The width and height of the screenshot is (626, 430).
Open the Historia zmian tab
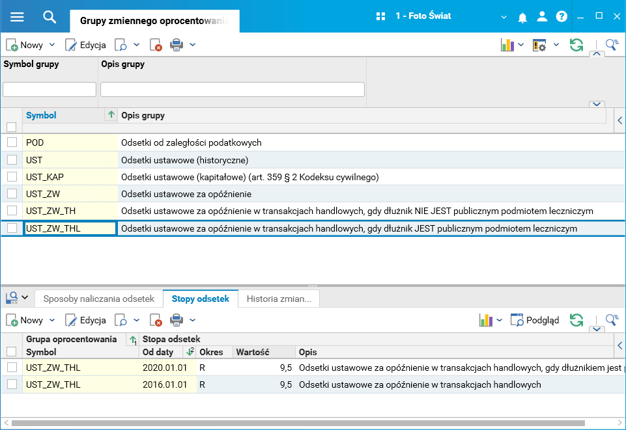(279, 299)
